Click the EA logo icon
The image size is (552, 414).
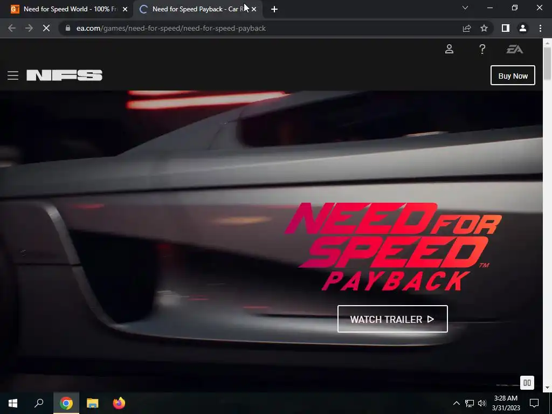pos(515,49)
